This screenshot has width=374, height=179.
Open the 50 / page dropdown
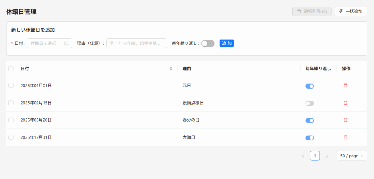pos(352,156)
